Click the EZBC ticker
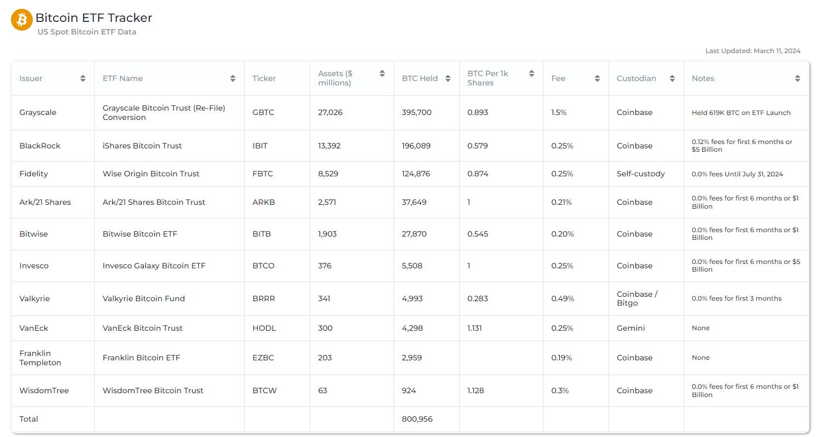 point(263,358)
